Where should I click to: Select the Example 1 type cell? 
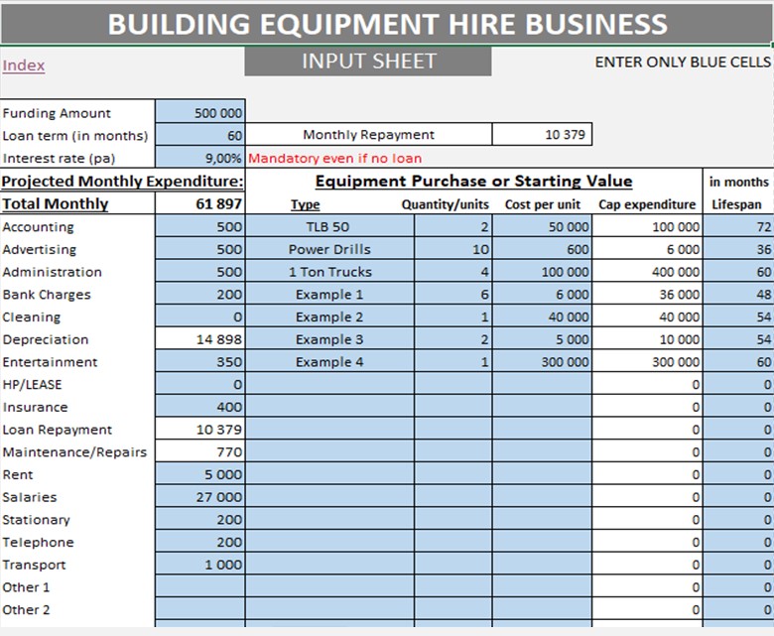tap(329, 294)
